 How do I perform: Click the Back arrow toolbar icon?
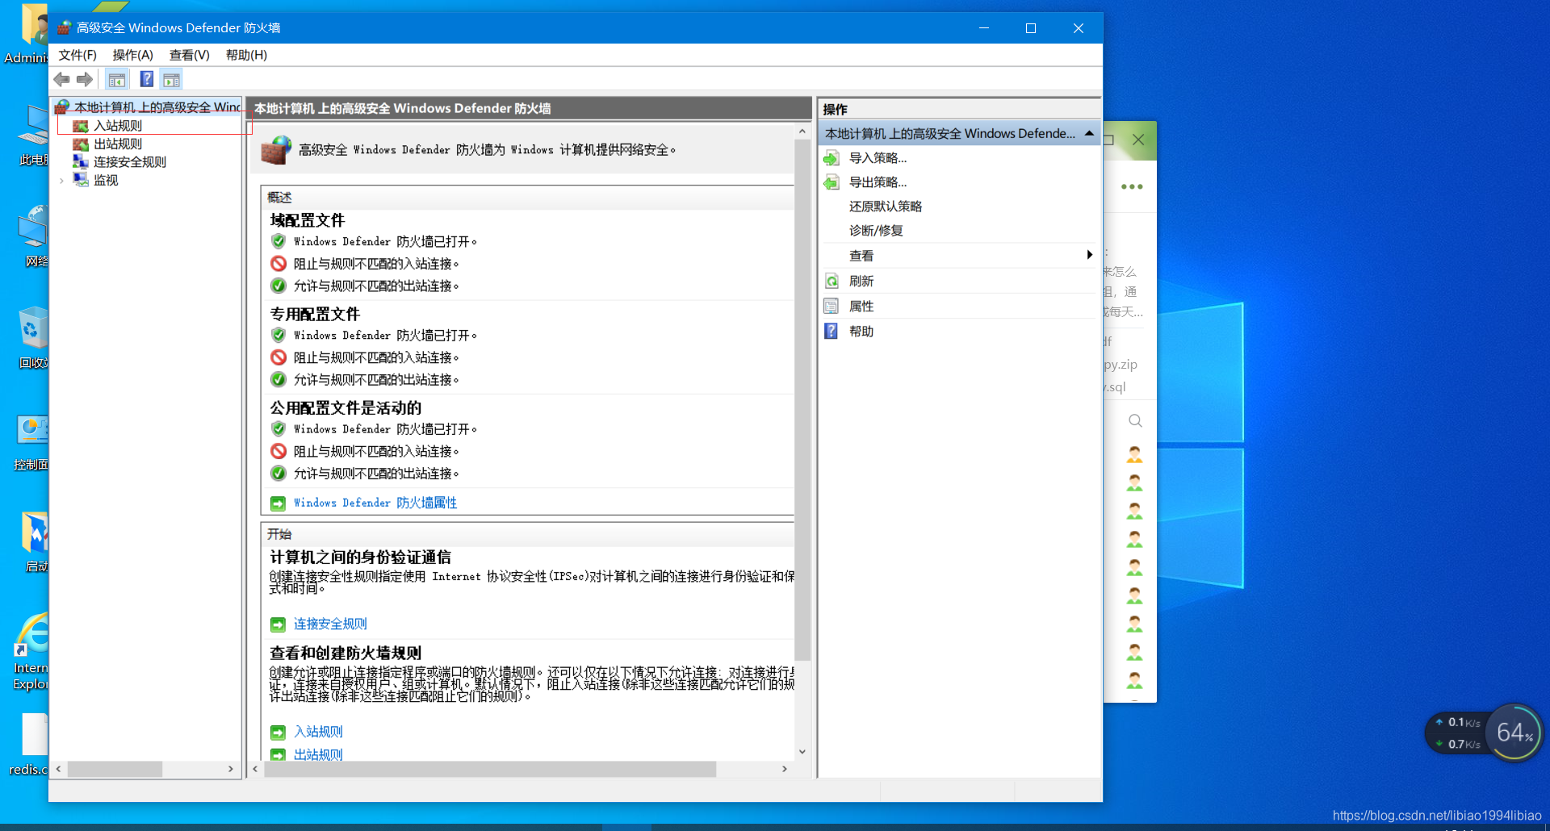click(61, 79)
